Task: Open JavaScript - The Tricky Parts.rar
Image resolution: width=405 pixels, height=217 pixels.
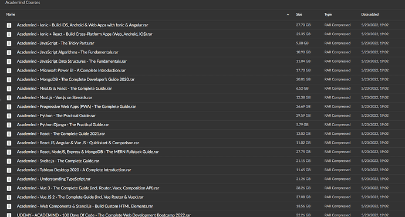Action: 55,43
